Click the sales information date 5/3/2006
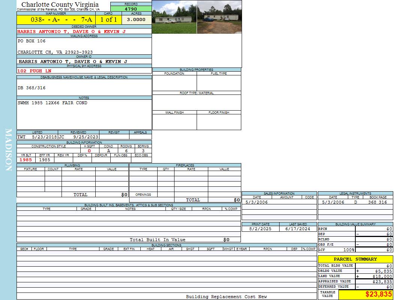This screenshot has width=394, height=300. (x=256, y=202)
